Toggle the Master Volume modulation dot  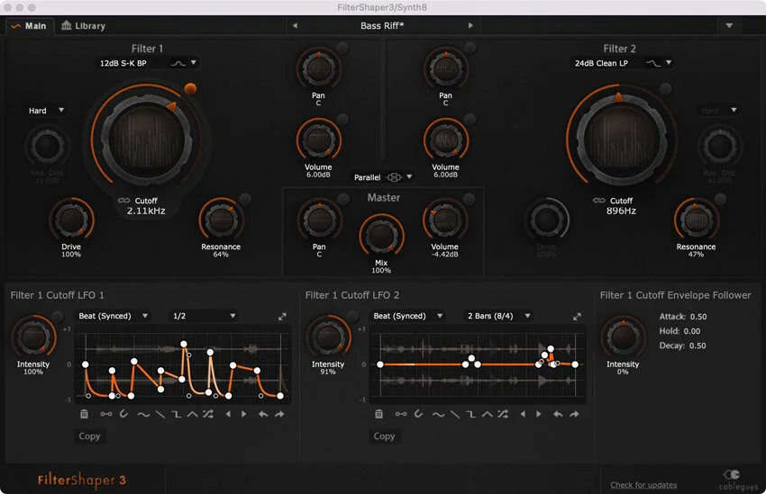pyautogui.click(x=469, y=199)
